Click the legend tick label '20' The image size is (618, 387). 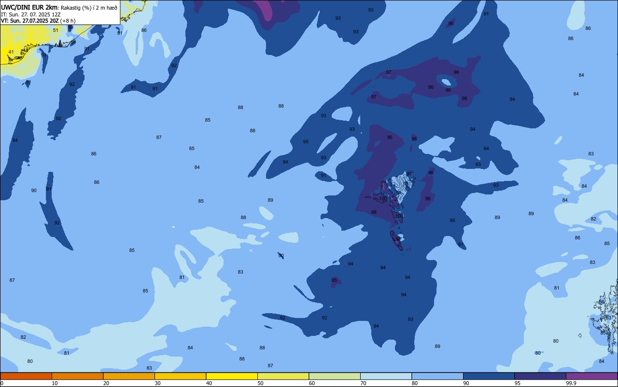[x=106, y=383]
